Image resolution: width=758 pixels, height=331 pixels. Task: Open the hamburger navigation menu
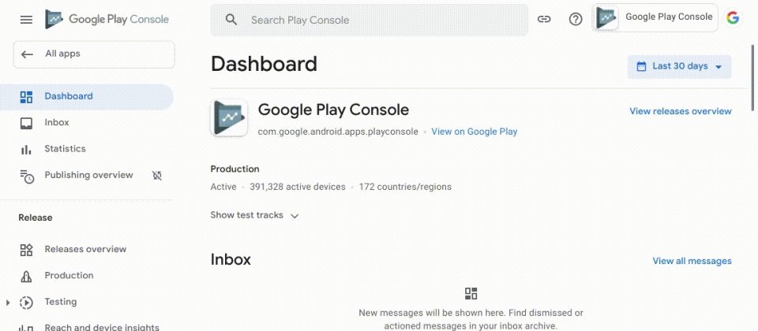coord(26,20)
